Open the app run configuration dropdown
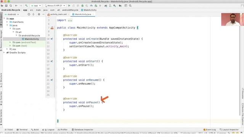 tap(36, 6)
